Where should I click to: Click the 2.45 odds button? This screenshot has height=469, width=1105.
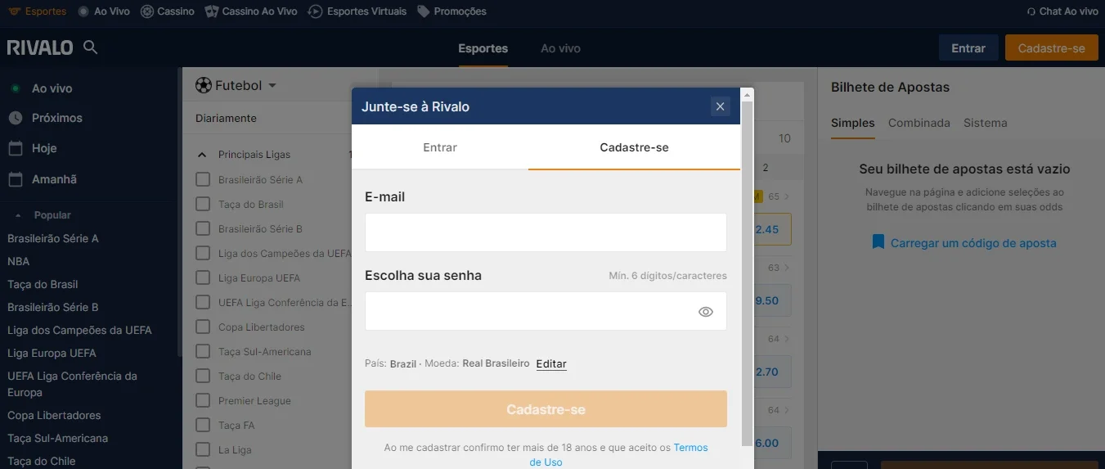coord(767,229)
